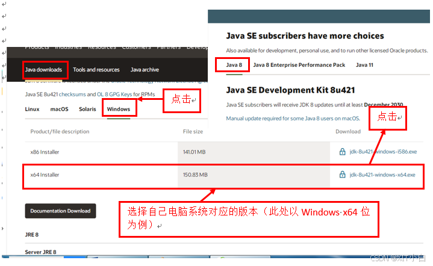
Task: Open Tools and resources tab
Action: pos(96,70)
